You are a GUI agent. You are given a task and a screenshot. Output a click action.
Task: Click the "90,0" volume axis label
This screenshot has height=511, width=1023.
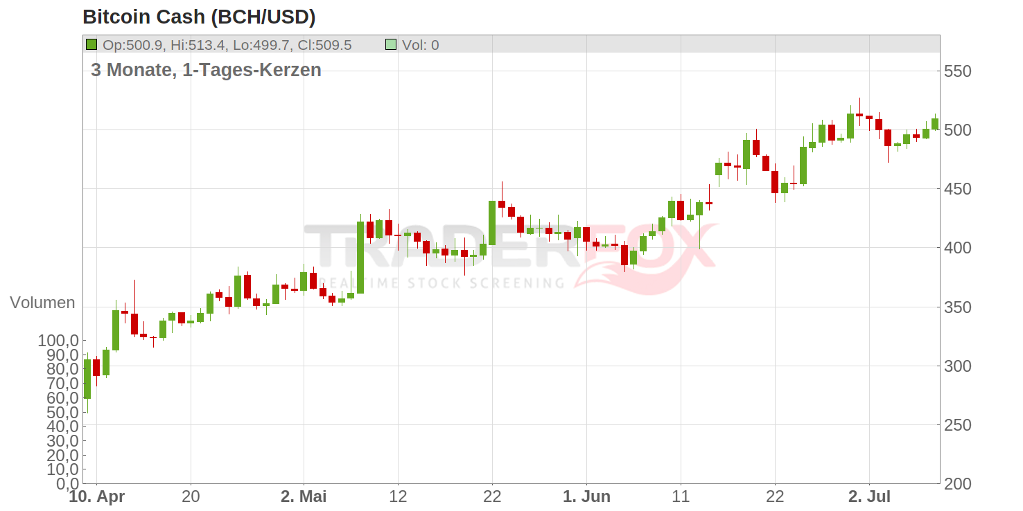(62, 355)
